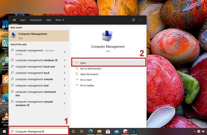The width and height of the screenshot is (207, 135).
Task: Select 'computer management tool' suggestion
Action: coord(32,86)
